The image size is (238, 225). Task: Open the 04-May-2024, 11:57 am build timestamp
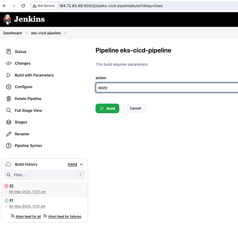27,192
